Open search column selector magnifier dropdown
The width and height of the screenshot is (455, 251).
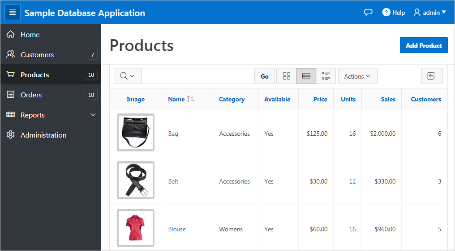[x=128, y=76]
